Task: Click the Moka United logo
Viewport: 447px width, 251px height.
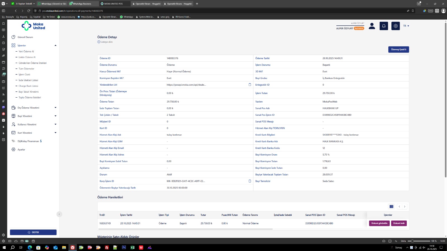Action: (33, 26)
